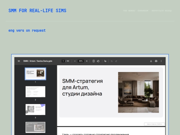The image size is (180, 135).
Task: Click the undo arrow icon
Action: (112, 61)
